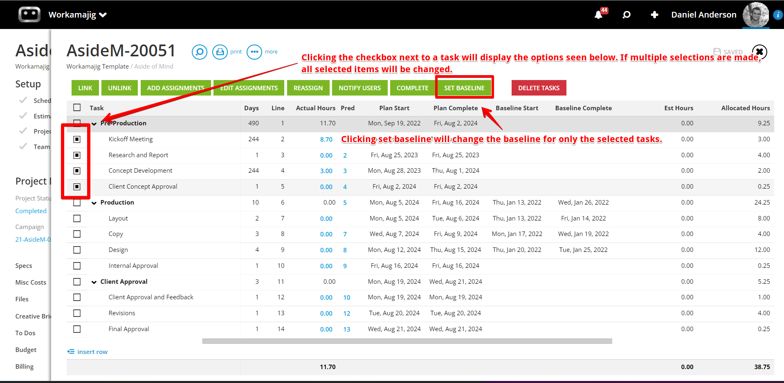Close the project with X icon

click(759, 52)
